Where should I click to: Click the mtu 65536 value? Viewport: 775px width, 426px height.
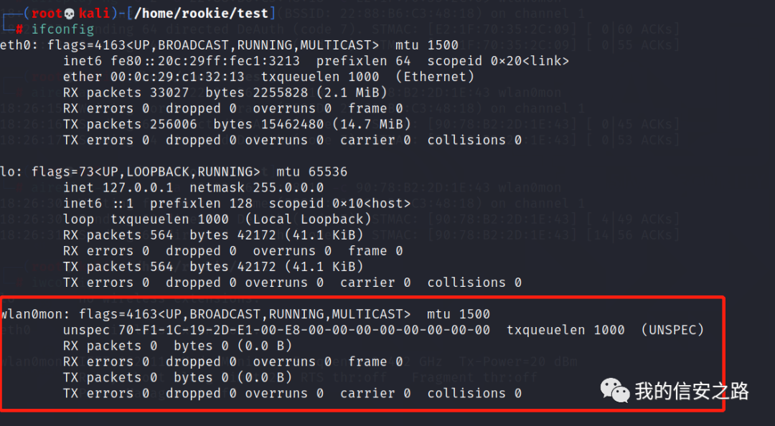coord(312,171)
